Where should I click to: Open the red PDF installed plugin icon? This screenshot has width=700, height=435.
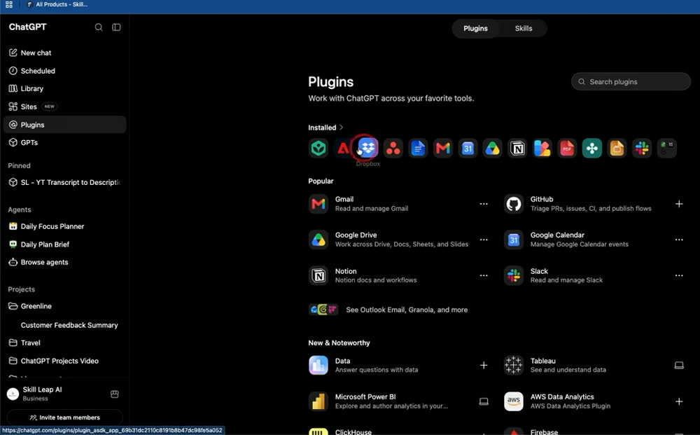click(567, 148)
